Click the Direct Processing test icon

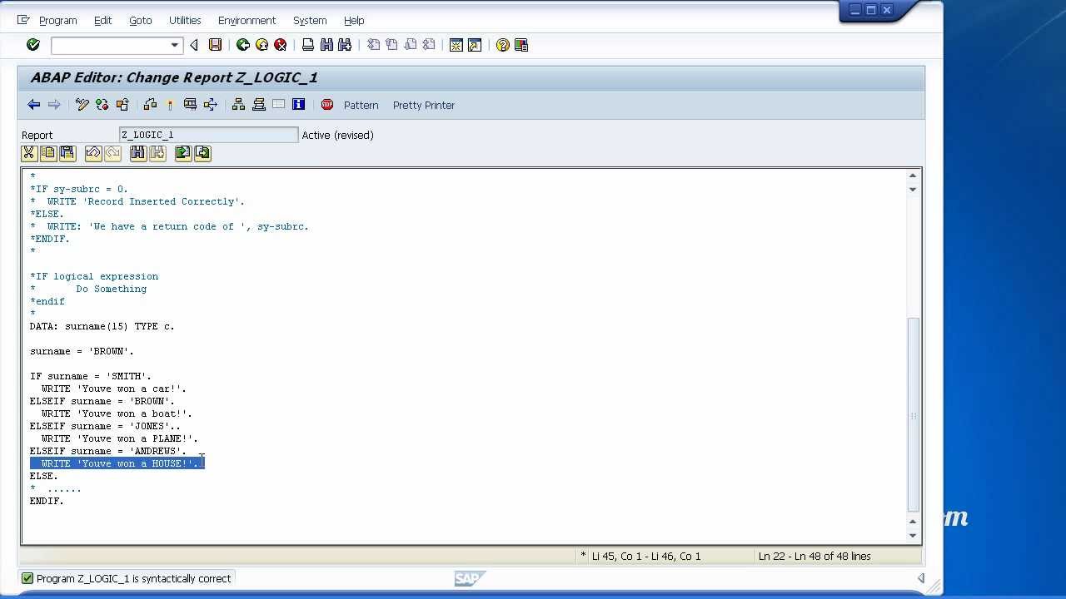pos(190,105)
